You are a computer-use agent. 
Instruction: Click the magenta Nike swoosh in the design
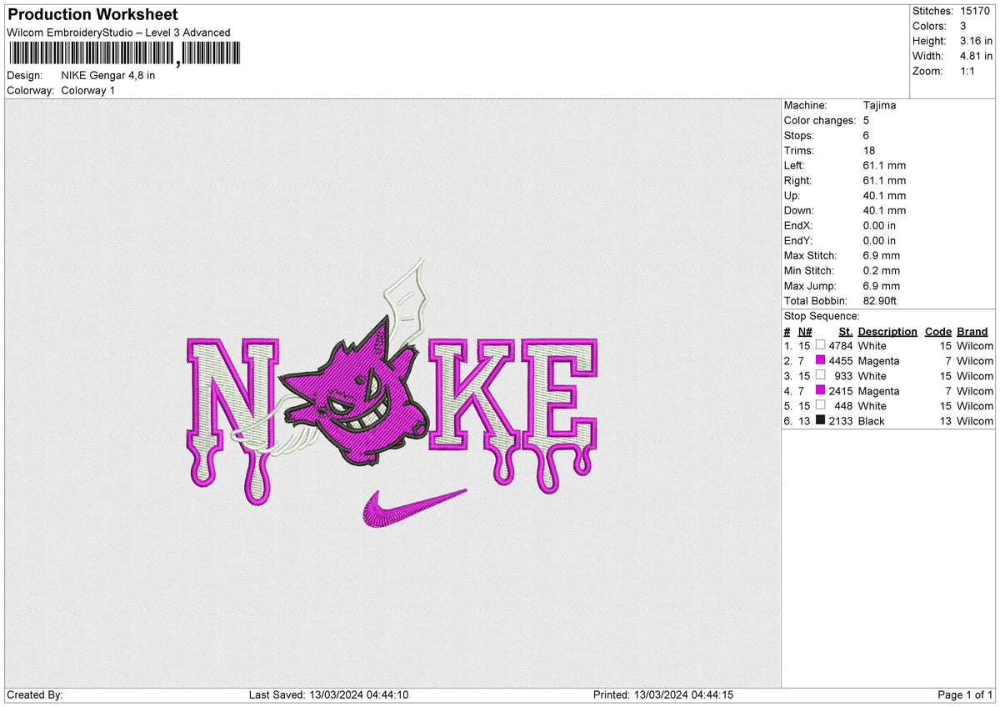414,509
